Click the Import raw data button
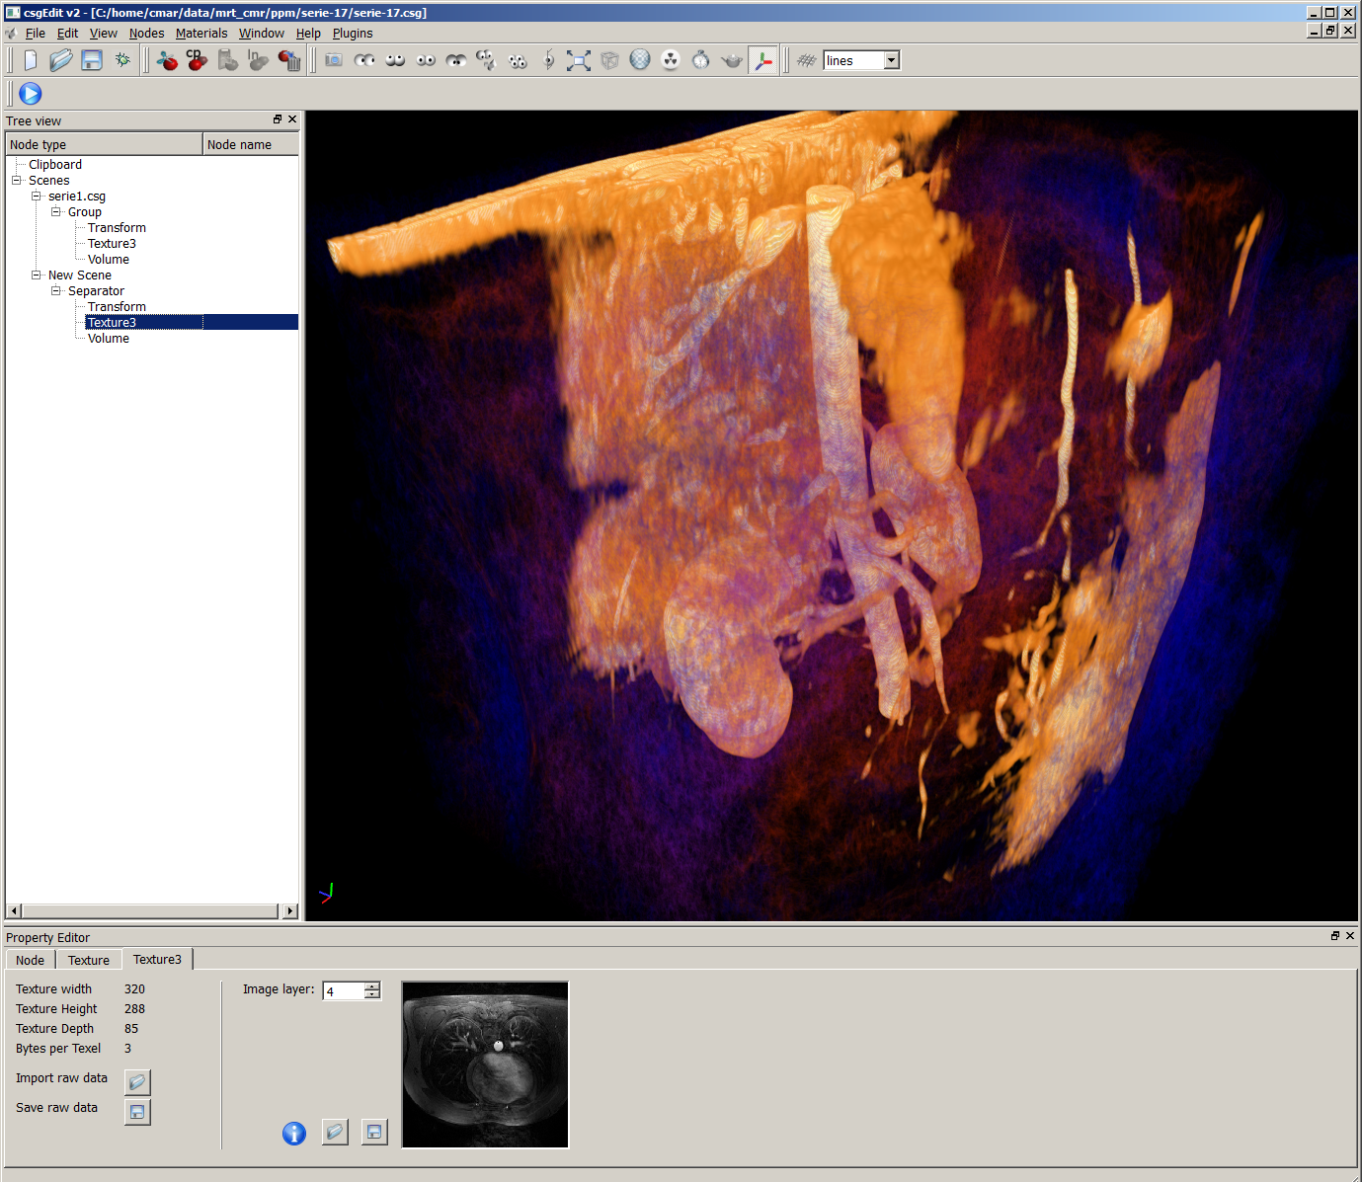Viewport: 1362px width, 1182px height. coord(137,1081)
